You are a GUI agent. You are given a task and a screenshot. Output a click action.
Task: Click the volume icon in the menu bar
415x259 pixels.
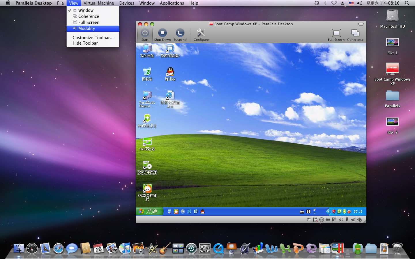[360, 3]
